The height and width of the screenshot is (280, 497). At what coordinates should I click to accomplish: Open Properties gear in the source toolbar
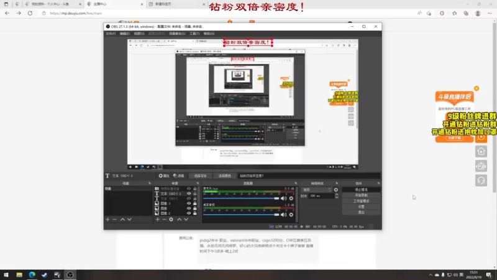coord(164,175)
